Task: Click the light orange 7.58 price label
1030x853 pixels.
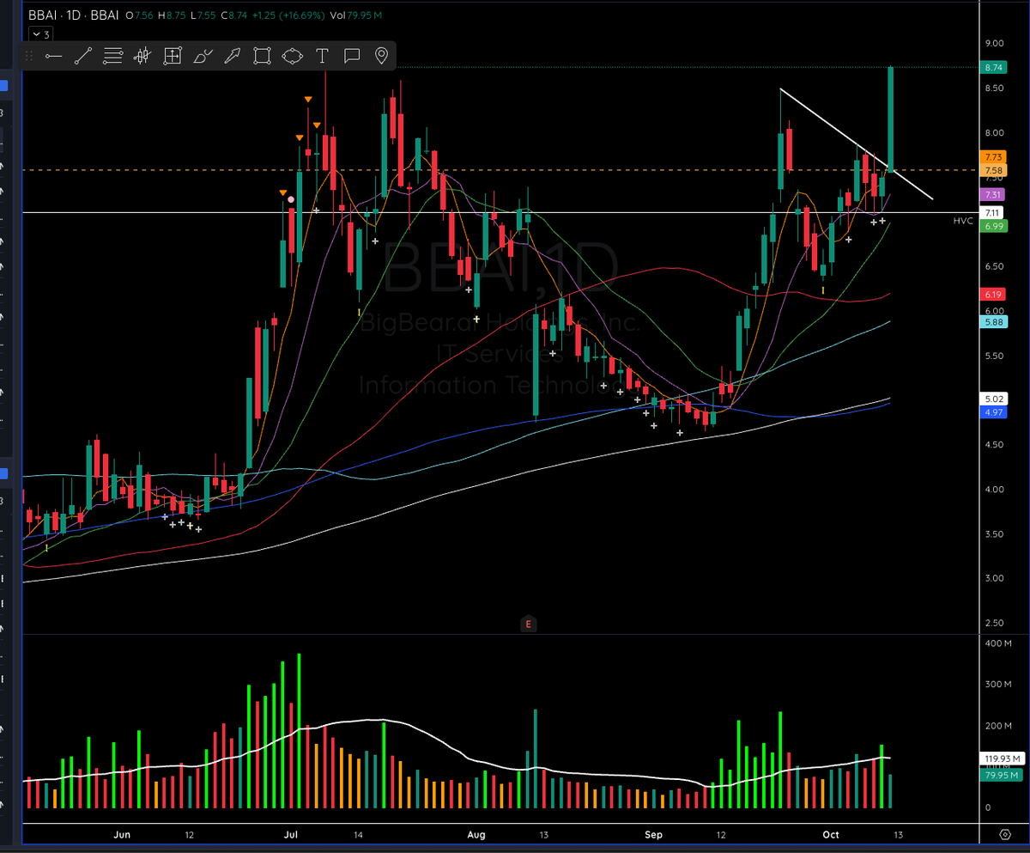Action: pos(993,170)
